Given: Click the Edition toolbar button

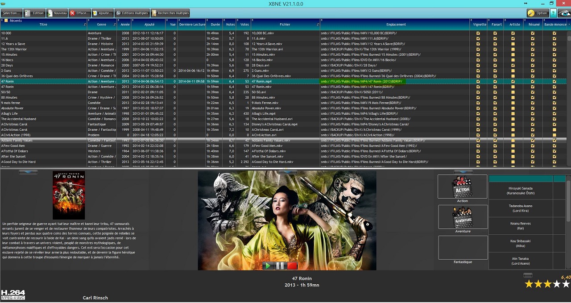Looking at the screenshot, I should (x=35, y=13).
